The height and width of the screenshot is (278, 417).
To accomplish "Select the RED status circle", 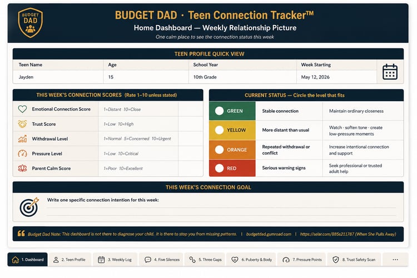I will 220,168.
